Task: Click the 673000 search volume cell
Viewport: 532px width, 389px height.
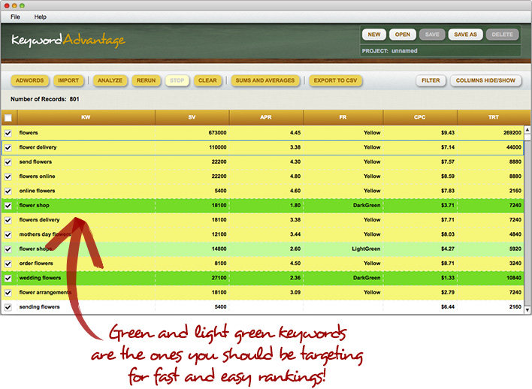Action: click(x=192, y=133)
